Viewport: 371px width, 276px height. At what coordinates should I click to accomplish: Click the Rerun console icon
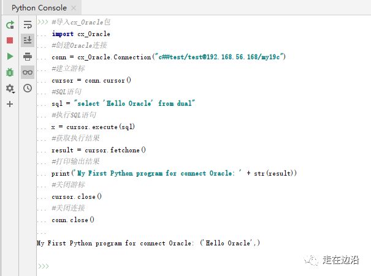pos(10,24)
